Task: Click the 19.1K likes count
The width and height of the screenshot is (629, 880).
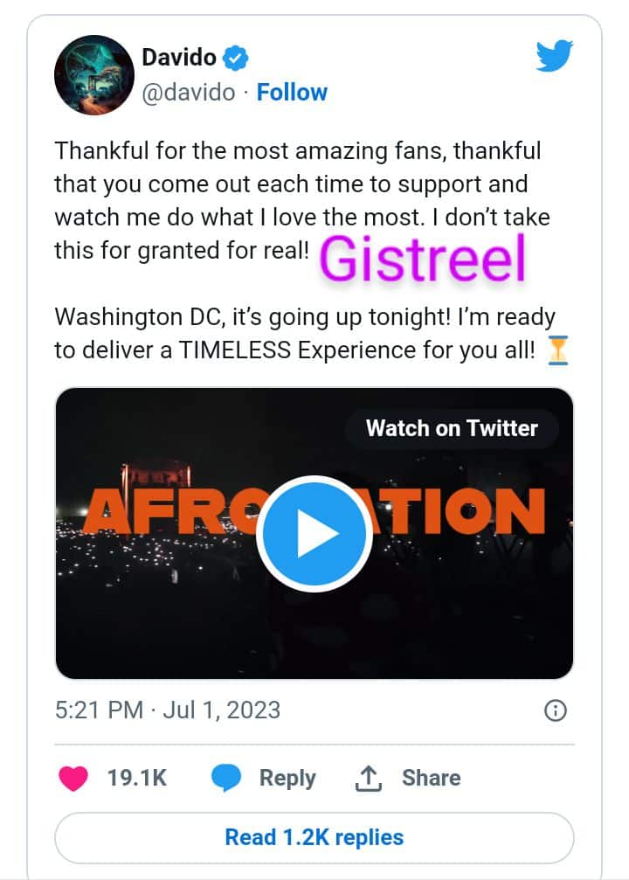Action: [x=136, y=778]
